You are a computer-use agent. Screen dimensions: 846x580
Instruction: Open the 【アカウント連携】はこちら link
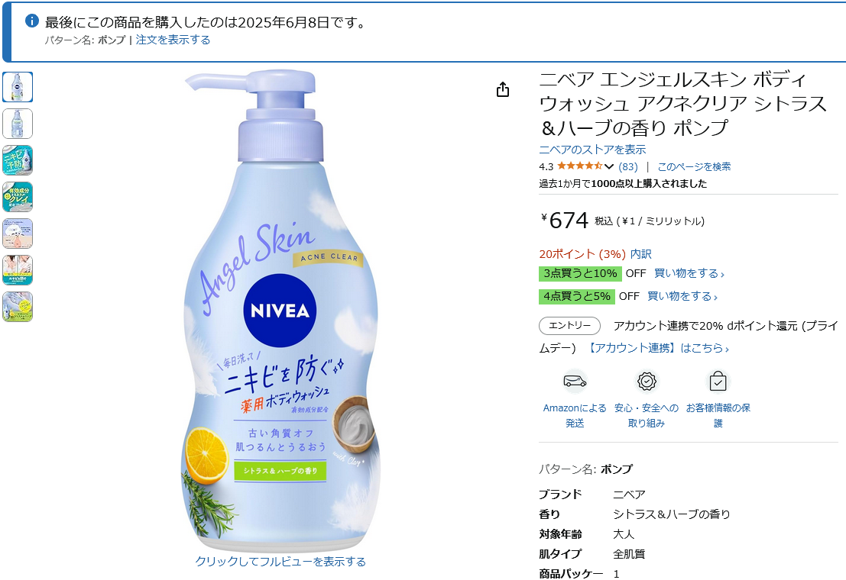pyautogui.click(x=657, y=348)
